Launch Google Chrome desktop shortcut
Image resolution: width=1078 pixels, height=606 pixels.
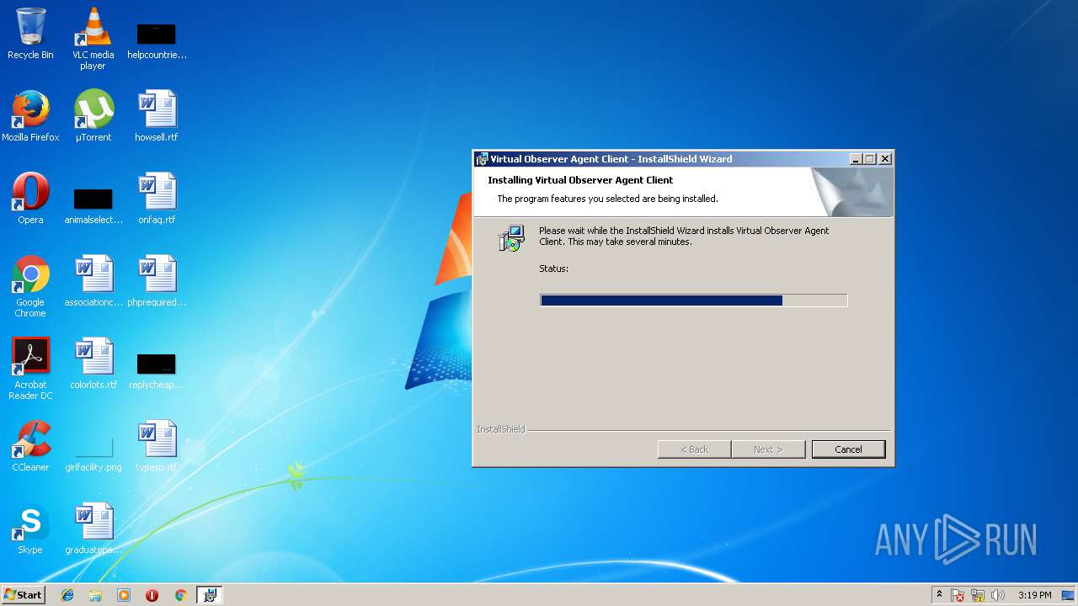click(x=30, y=286)
